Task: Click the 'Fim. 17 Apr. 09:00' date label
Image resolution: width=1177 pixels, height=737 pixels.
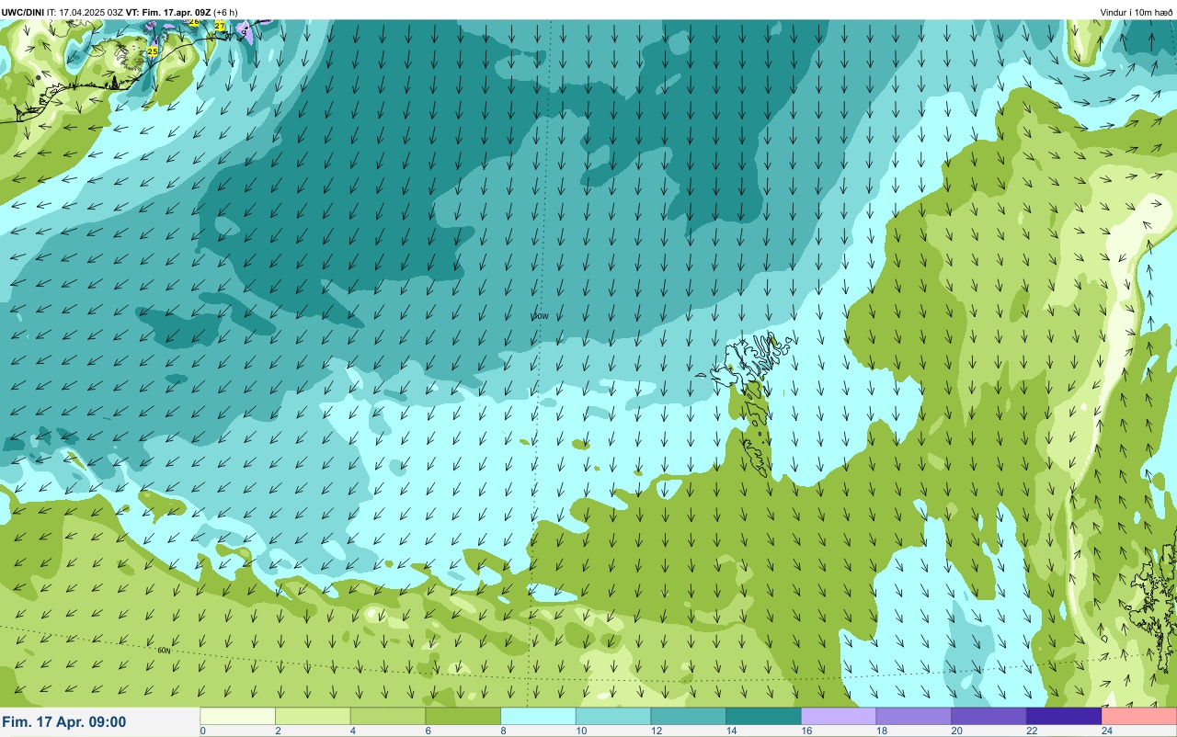Action: (x=64, y=722)
